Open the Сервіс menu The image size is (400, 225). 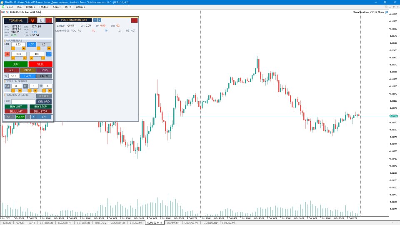coord(57,7)
